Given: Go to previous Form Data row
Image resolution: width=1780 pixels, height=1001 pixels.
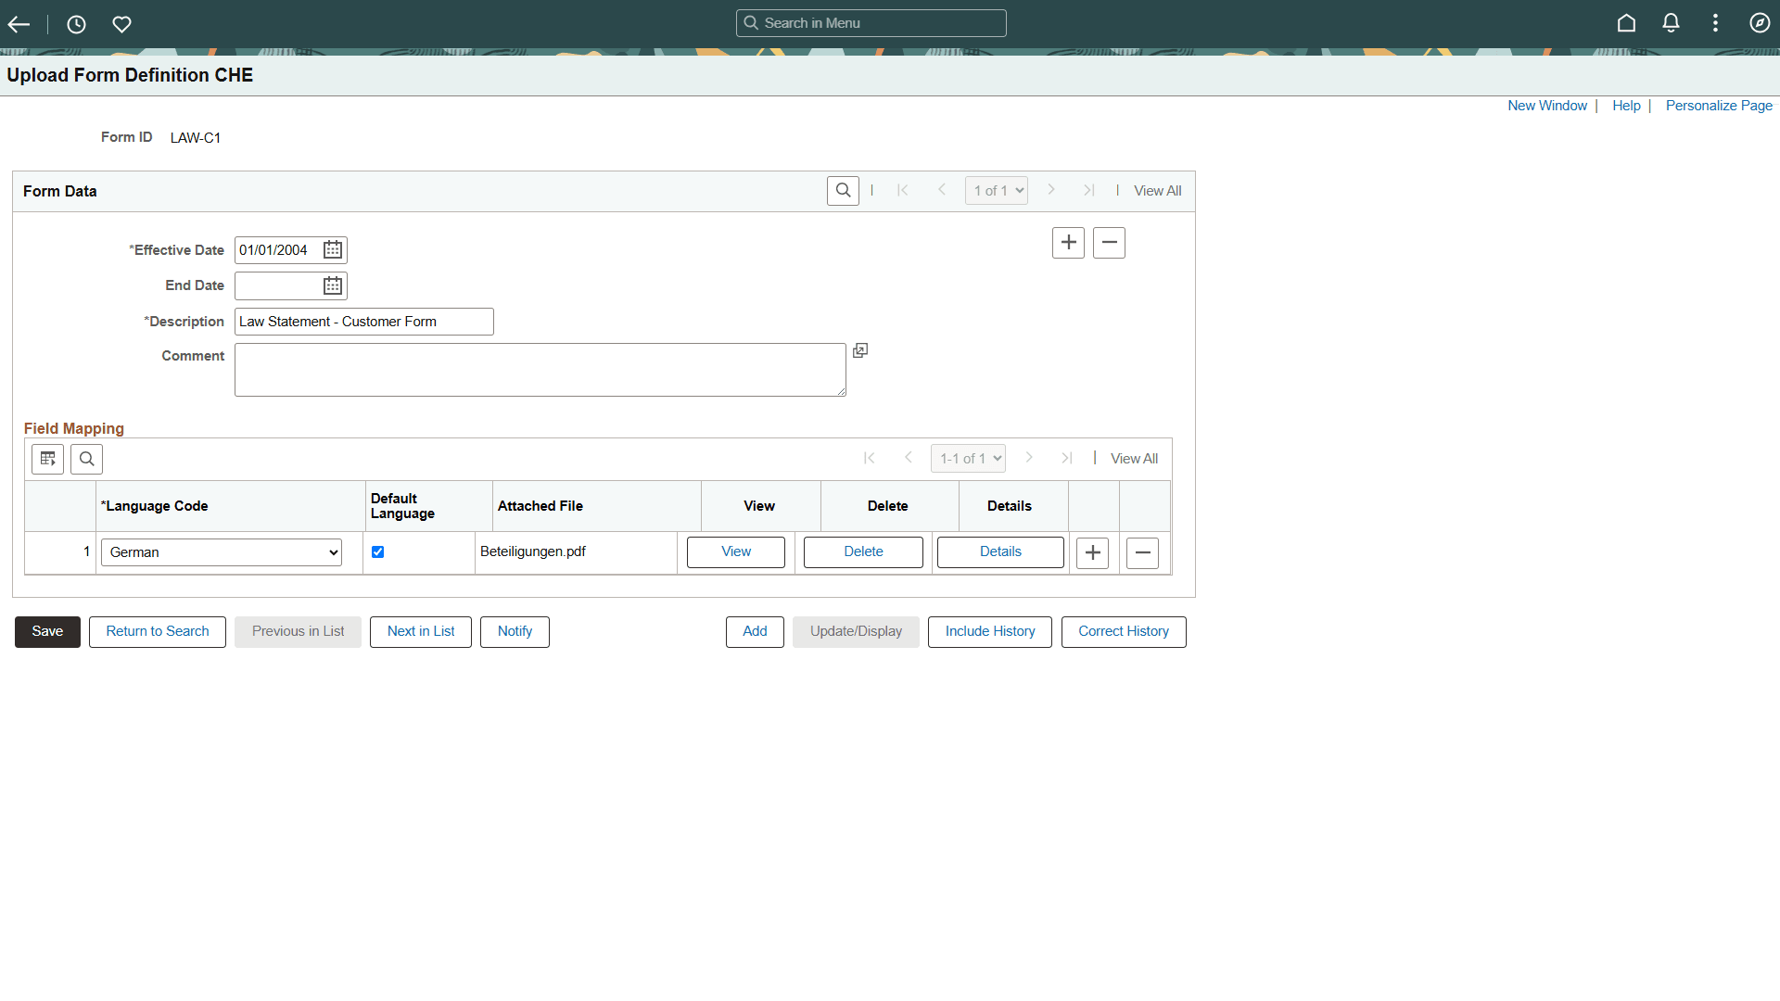Looking at the screenshot, I should click(x=942, y=190).
